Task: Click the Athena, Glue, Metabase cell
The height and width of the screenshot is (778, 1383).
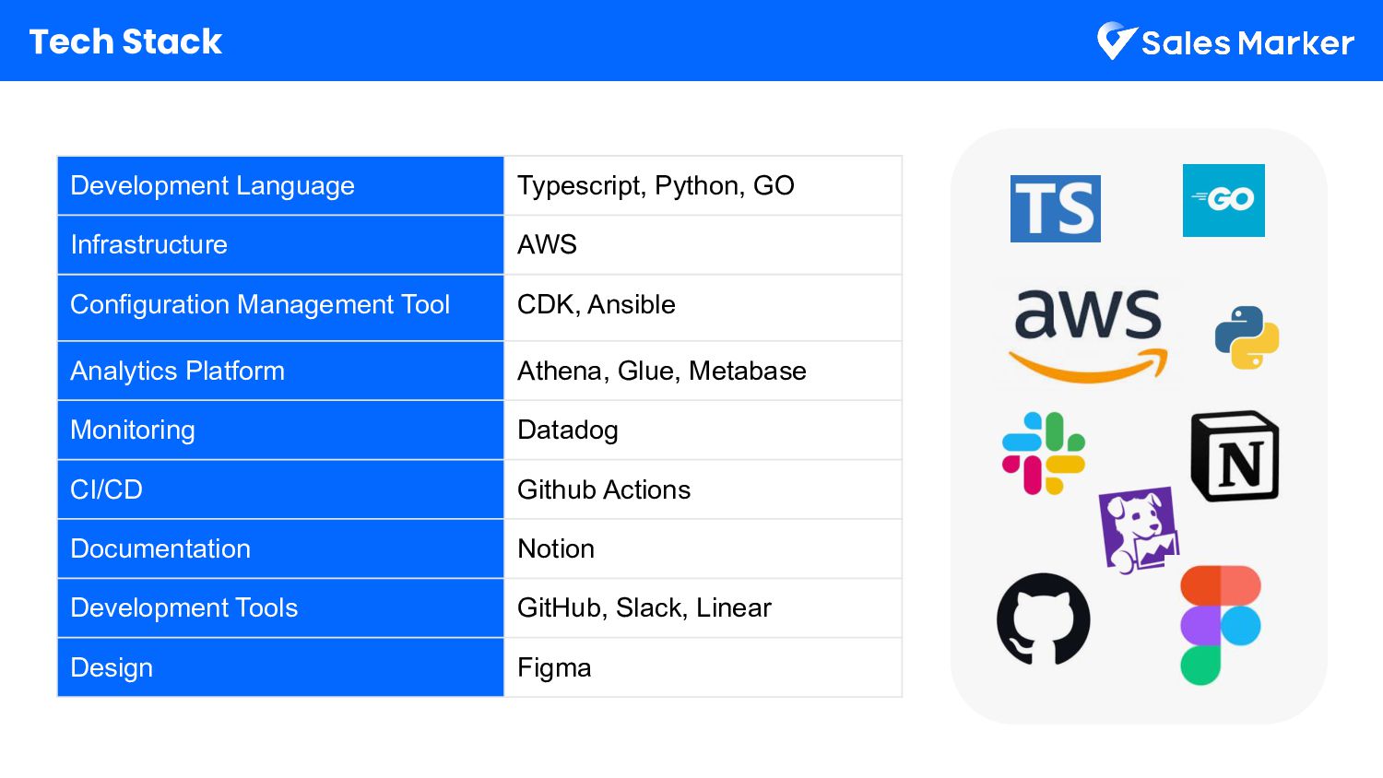Action: tap(702, 371)
